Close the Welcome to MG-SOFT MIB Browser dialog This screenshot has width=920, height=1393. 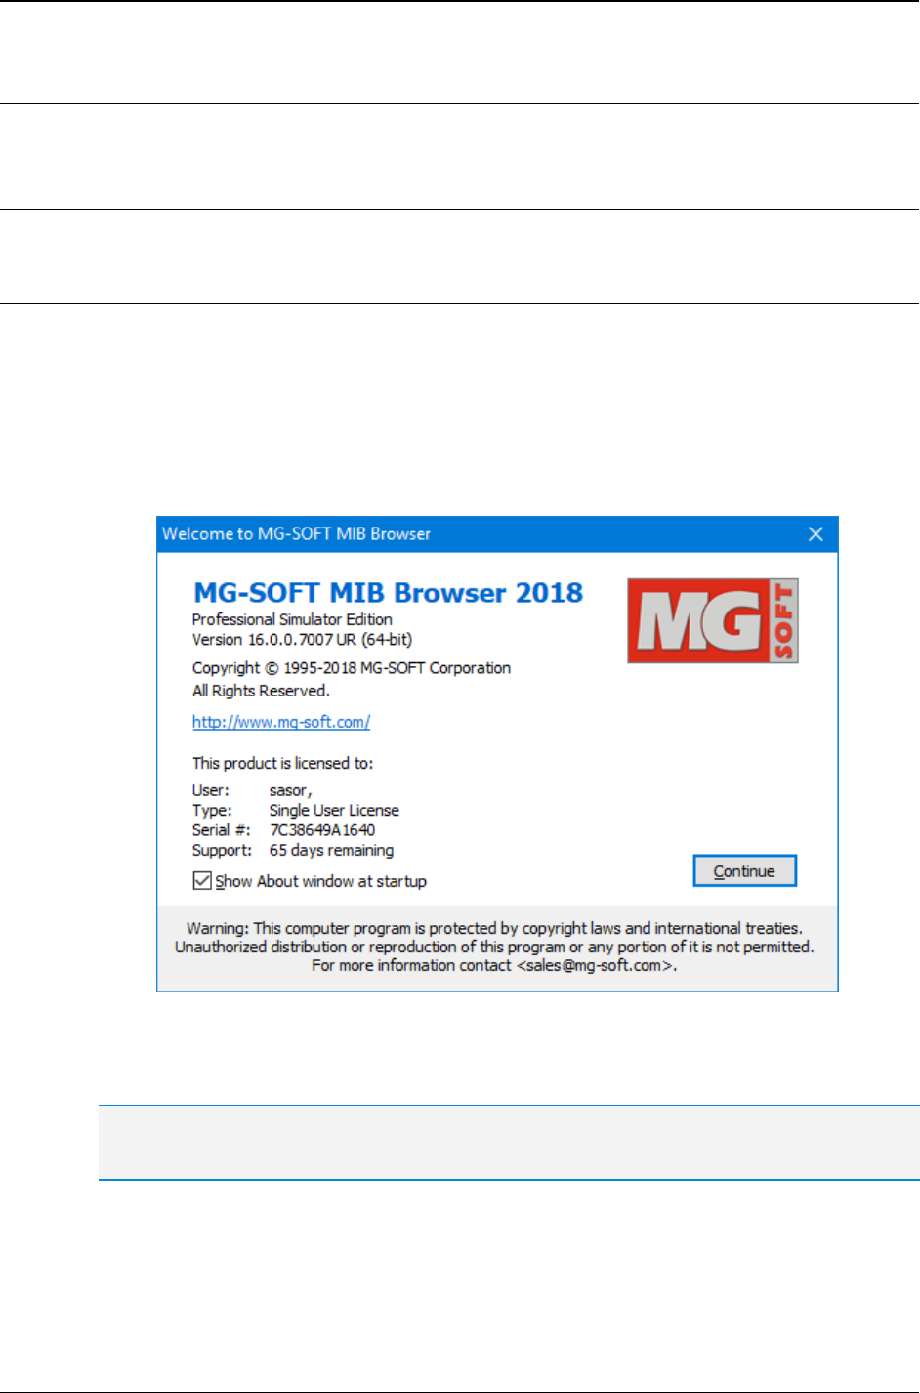click(816, 534)
